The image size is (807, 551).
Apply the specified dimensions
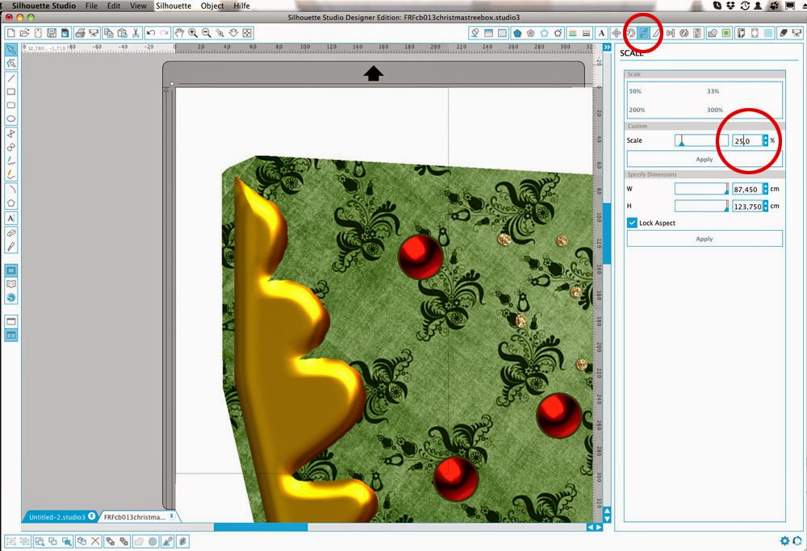point(704,239)
